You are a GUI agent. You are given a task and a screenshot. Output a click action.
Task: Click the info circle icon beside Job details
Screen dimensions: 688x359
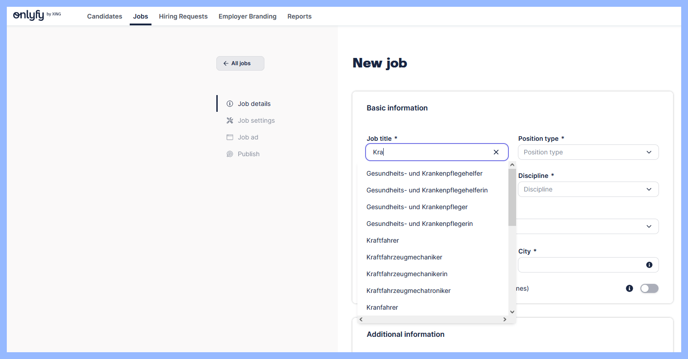click(230, 103)
